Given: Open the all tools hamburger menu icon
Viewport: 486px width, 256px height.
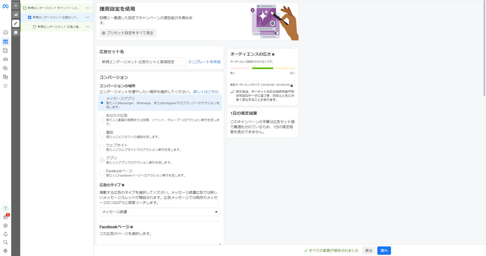Looking at the screenshot, I should click(5, 86).
